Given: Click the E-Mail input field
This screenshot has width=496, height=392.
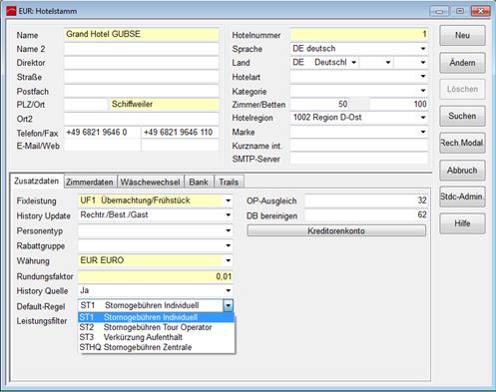Looking at the screenshot, I should click(102, 146).
